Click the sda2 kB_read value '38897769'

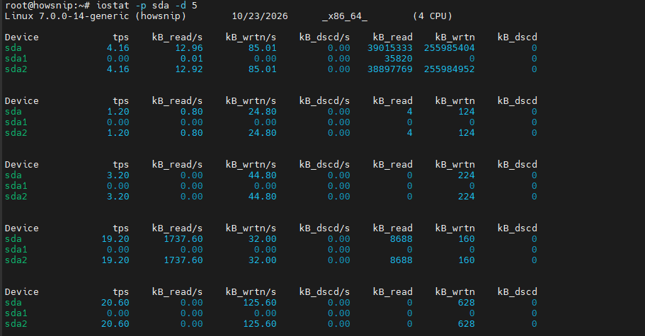(390, 69)
